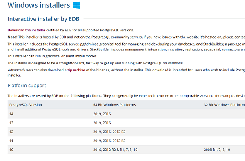Viewport: 245px width, 161px height.
Task: Click version cell '11' in the table
Action: click(11, 141)
